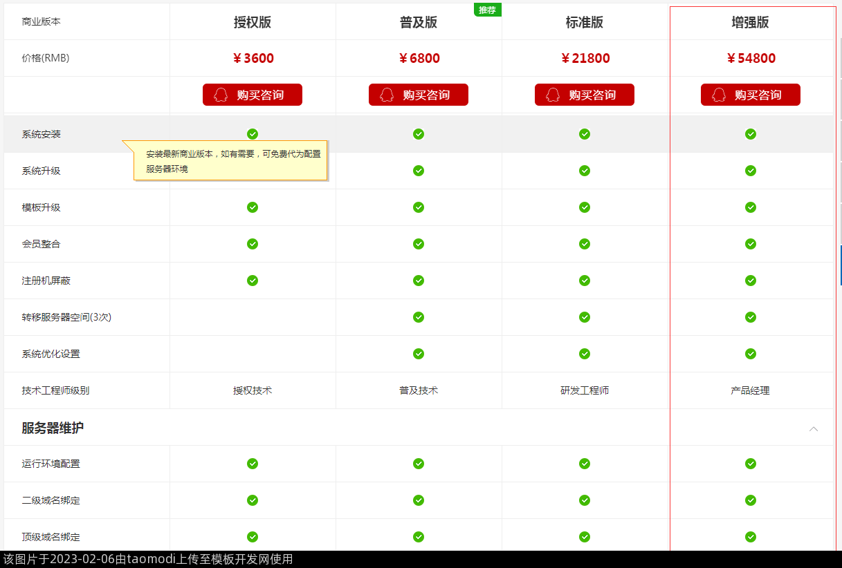Click 购买咨询 button under 授权版
This screenshot has width=842, height=568.
[x=253, y=95]
